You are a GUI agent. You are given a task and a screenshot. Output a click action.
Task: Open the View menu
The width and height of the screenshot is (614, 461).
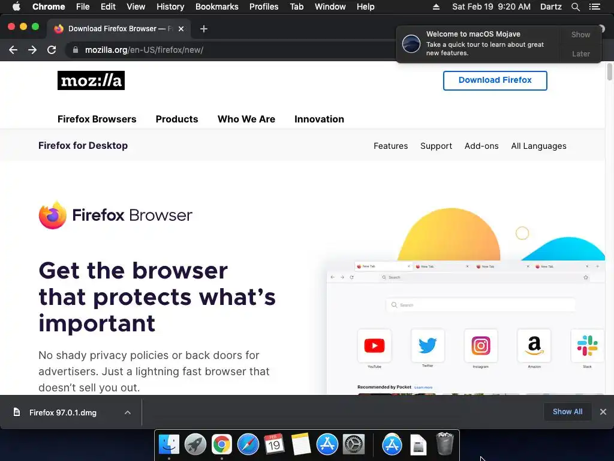click(136, 7)
